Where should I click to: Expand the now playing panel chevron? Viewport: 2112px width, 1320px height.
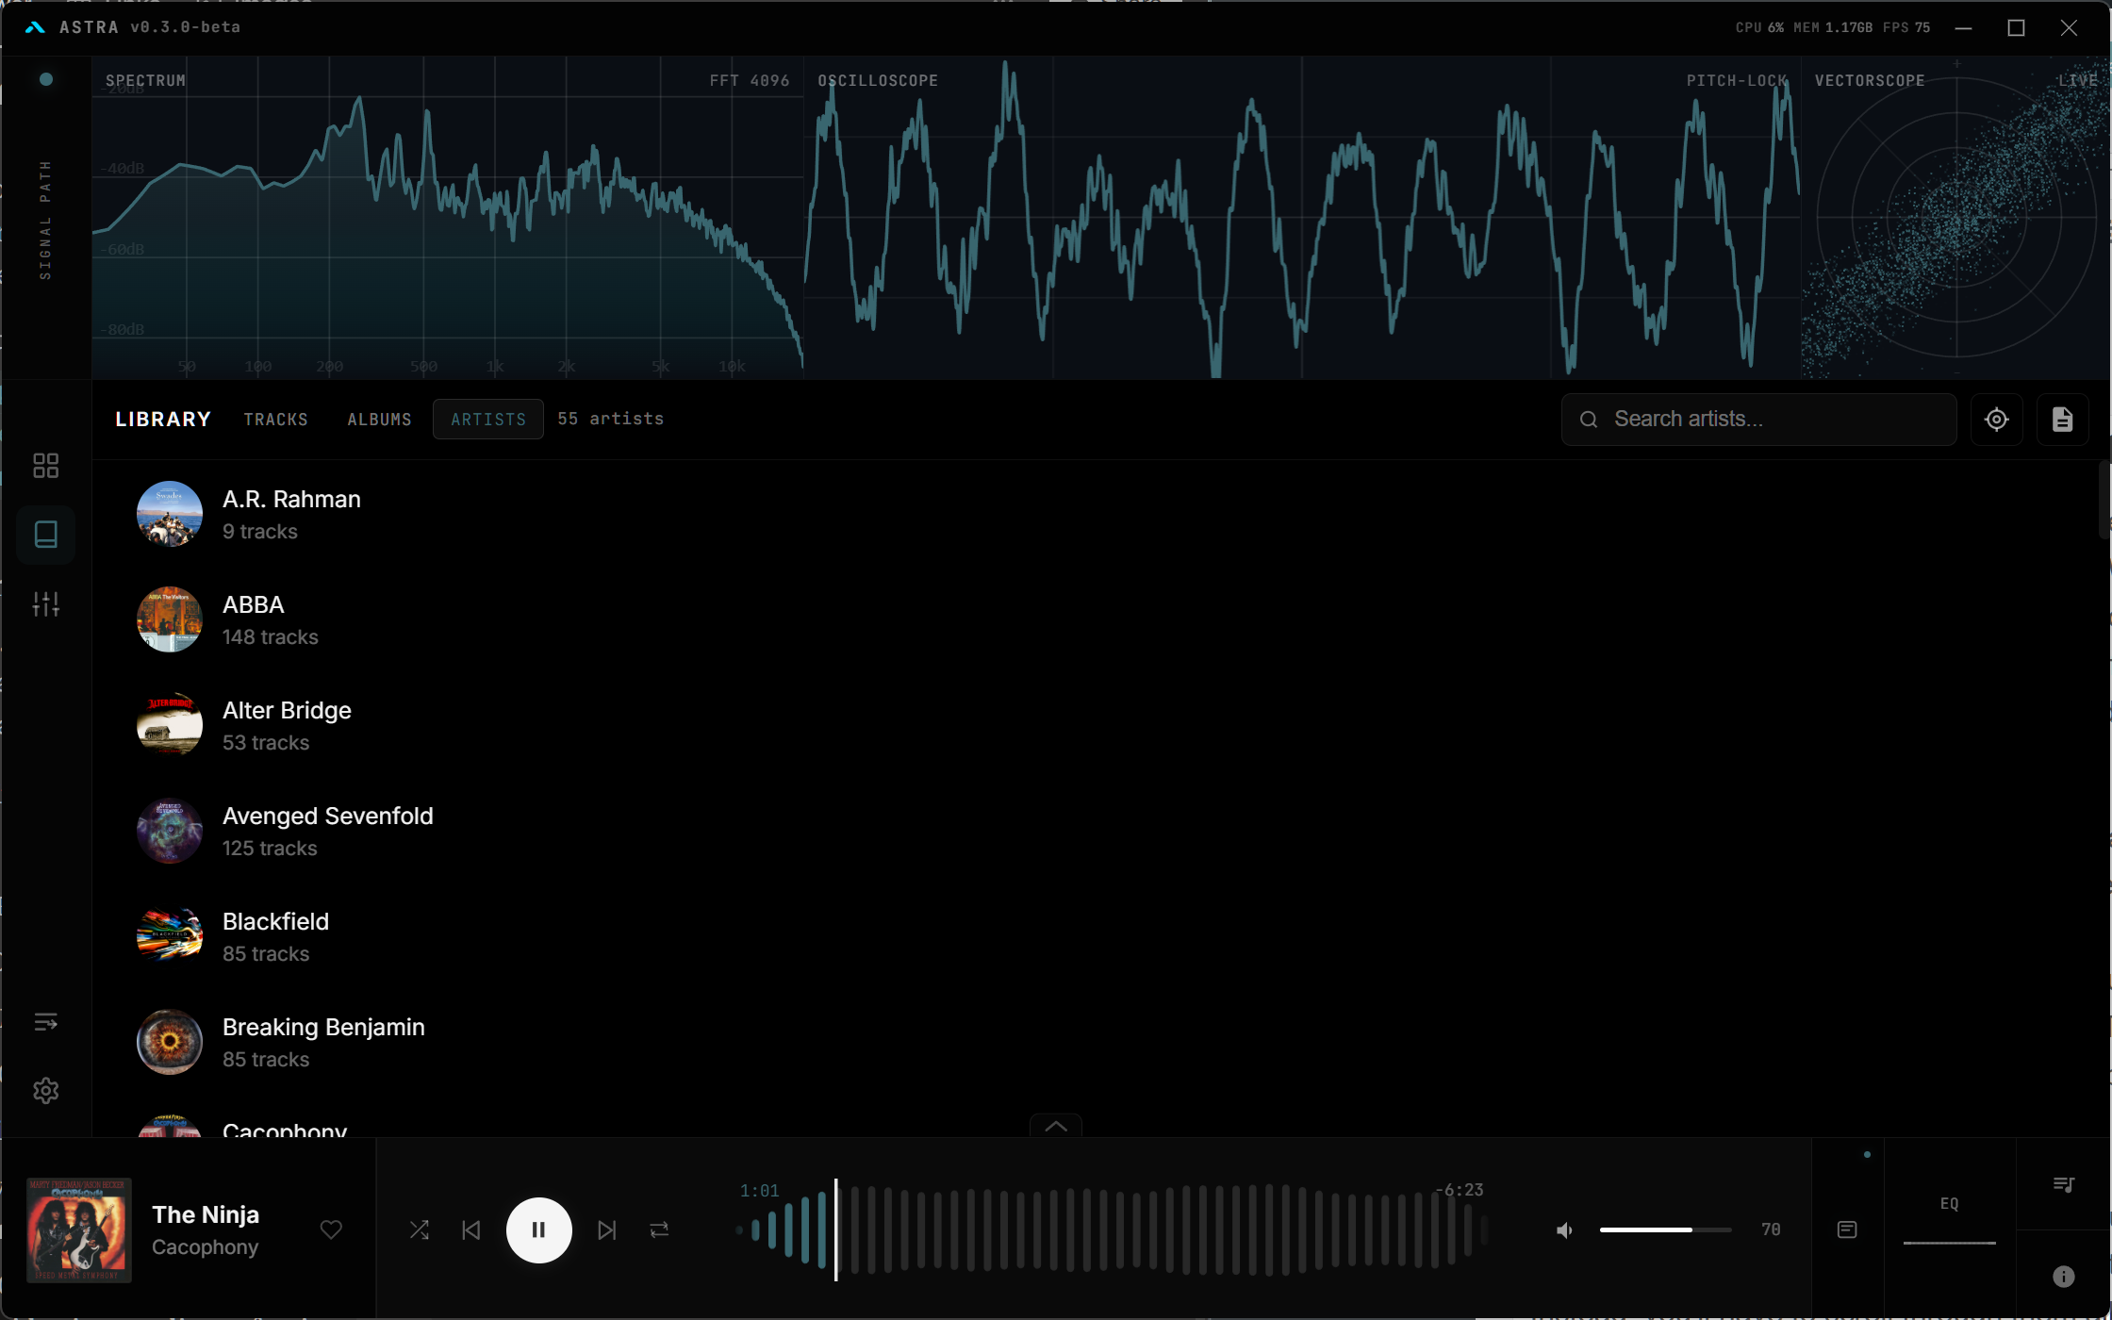point(1055,1126)
